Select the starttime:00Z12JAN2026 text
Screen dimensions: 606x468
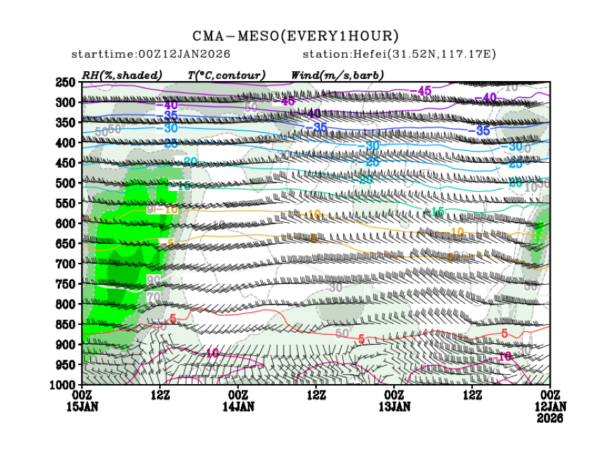click(151, 54)
